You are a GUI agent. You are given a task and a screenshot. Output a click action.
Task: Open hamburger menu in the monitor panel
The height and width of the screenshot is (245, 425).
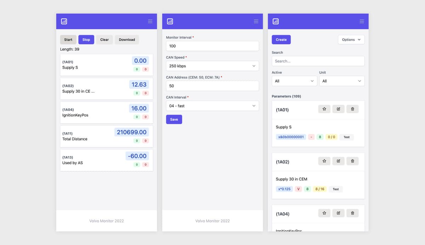(x=150, y=22)
